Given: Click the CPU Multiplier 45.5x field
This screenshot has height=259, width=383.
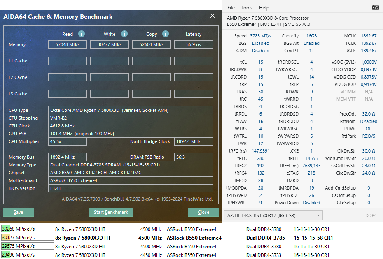Looking at the screenshot, I should [x=68, y=141].
